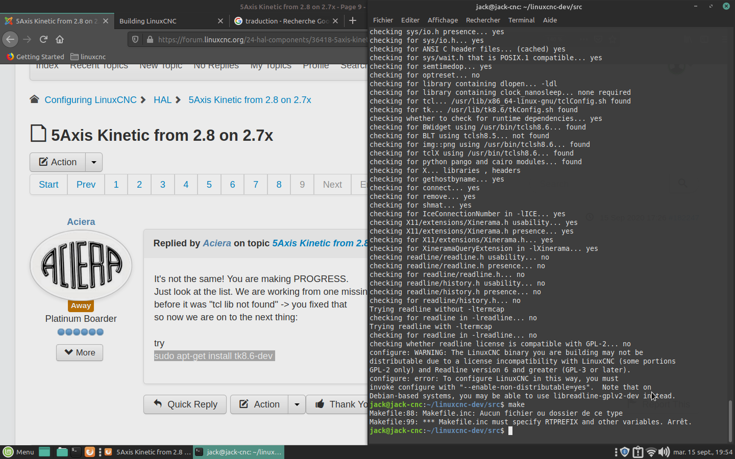Click the URL address field
Screen dimensions: 735x459
pyautogui.click(x=262, y=39)
